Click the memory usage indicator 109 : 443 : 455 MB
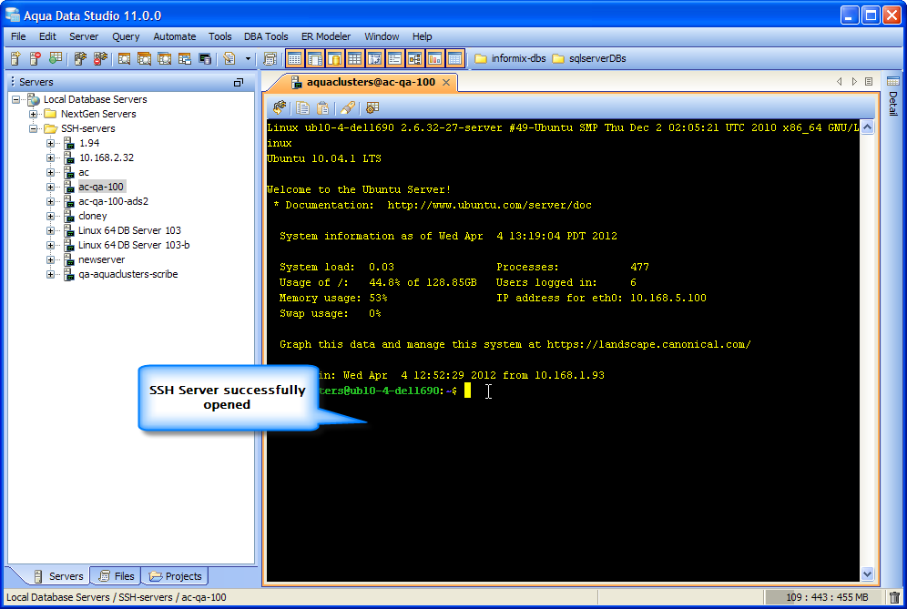The width and height of the screenshot is (907, 609). [x=825, y=597]
